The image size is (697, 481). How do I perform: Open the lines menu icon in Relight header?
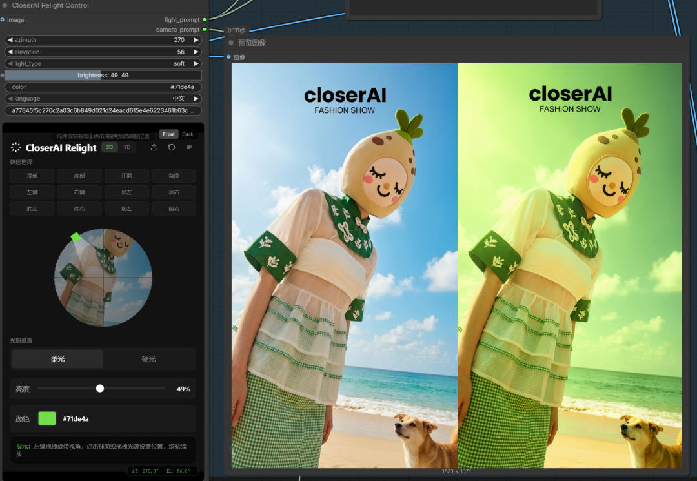tap(189, 147)
